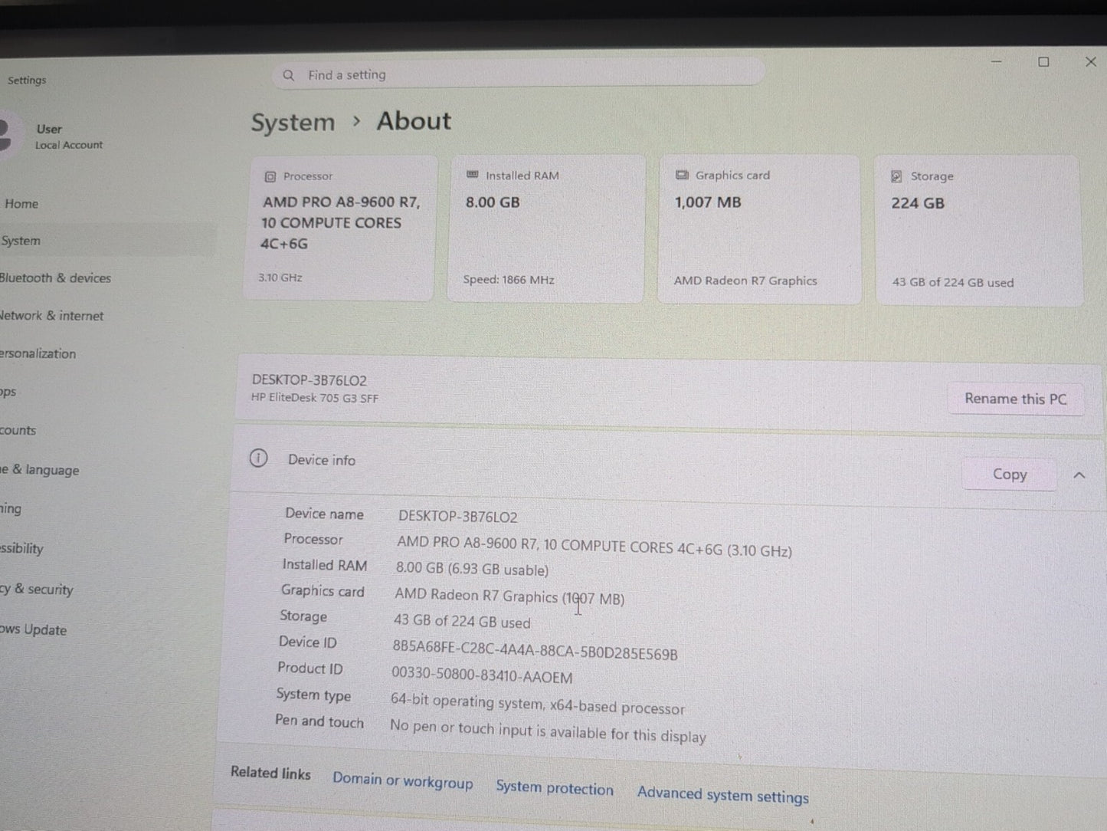Click the Graphics card 1,007 MB card

pyautogui.click(x=759, y=229)
